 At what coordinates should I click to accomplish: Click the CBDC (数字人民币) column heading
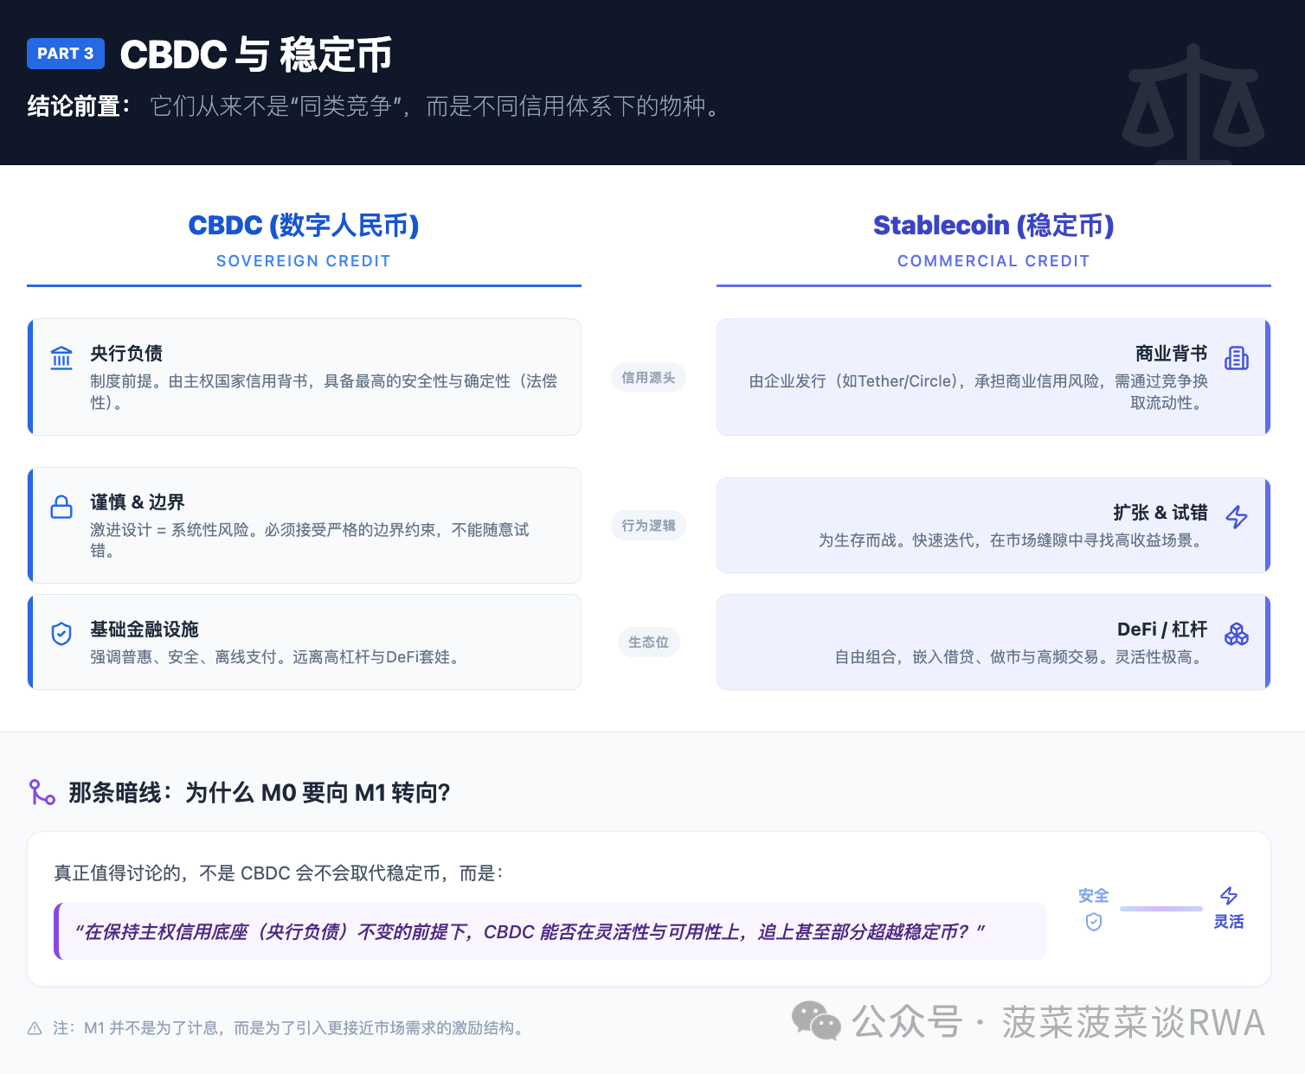pos(304,226)
